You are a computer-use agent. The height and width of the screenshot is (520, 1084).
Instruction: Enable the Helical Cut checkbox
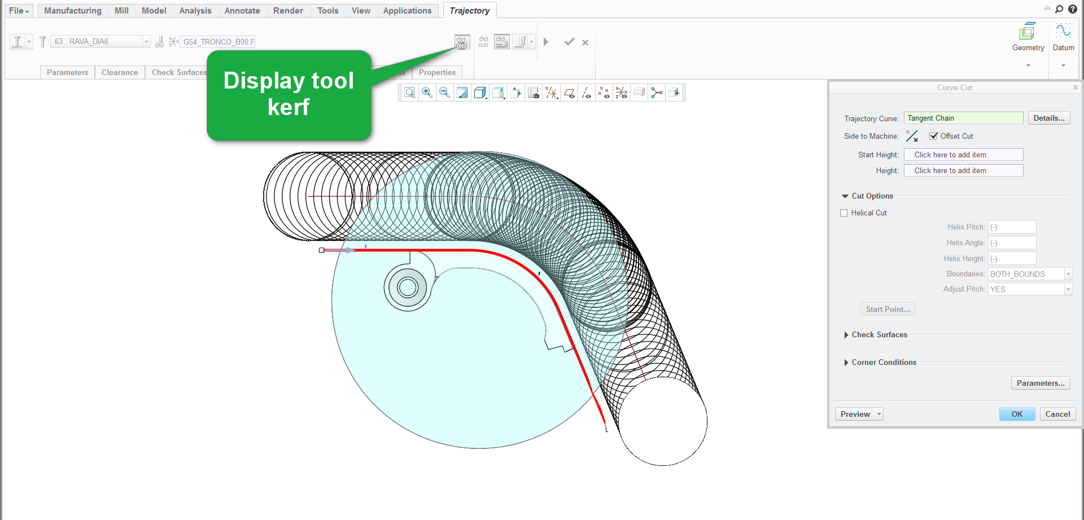pyautogui.click(x=844, y=213)
